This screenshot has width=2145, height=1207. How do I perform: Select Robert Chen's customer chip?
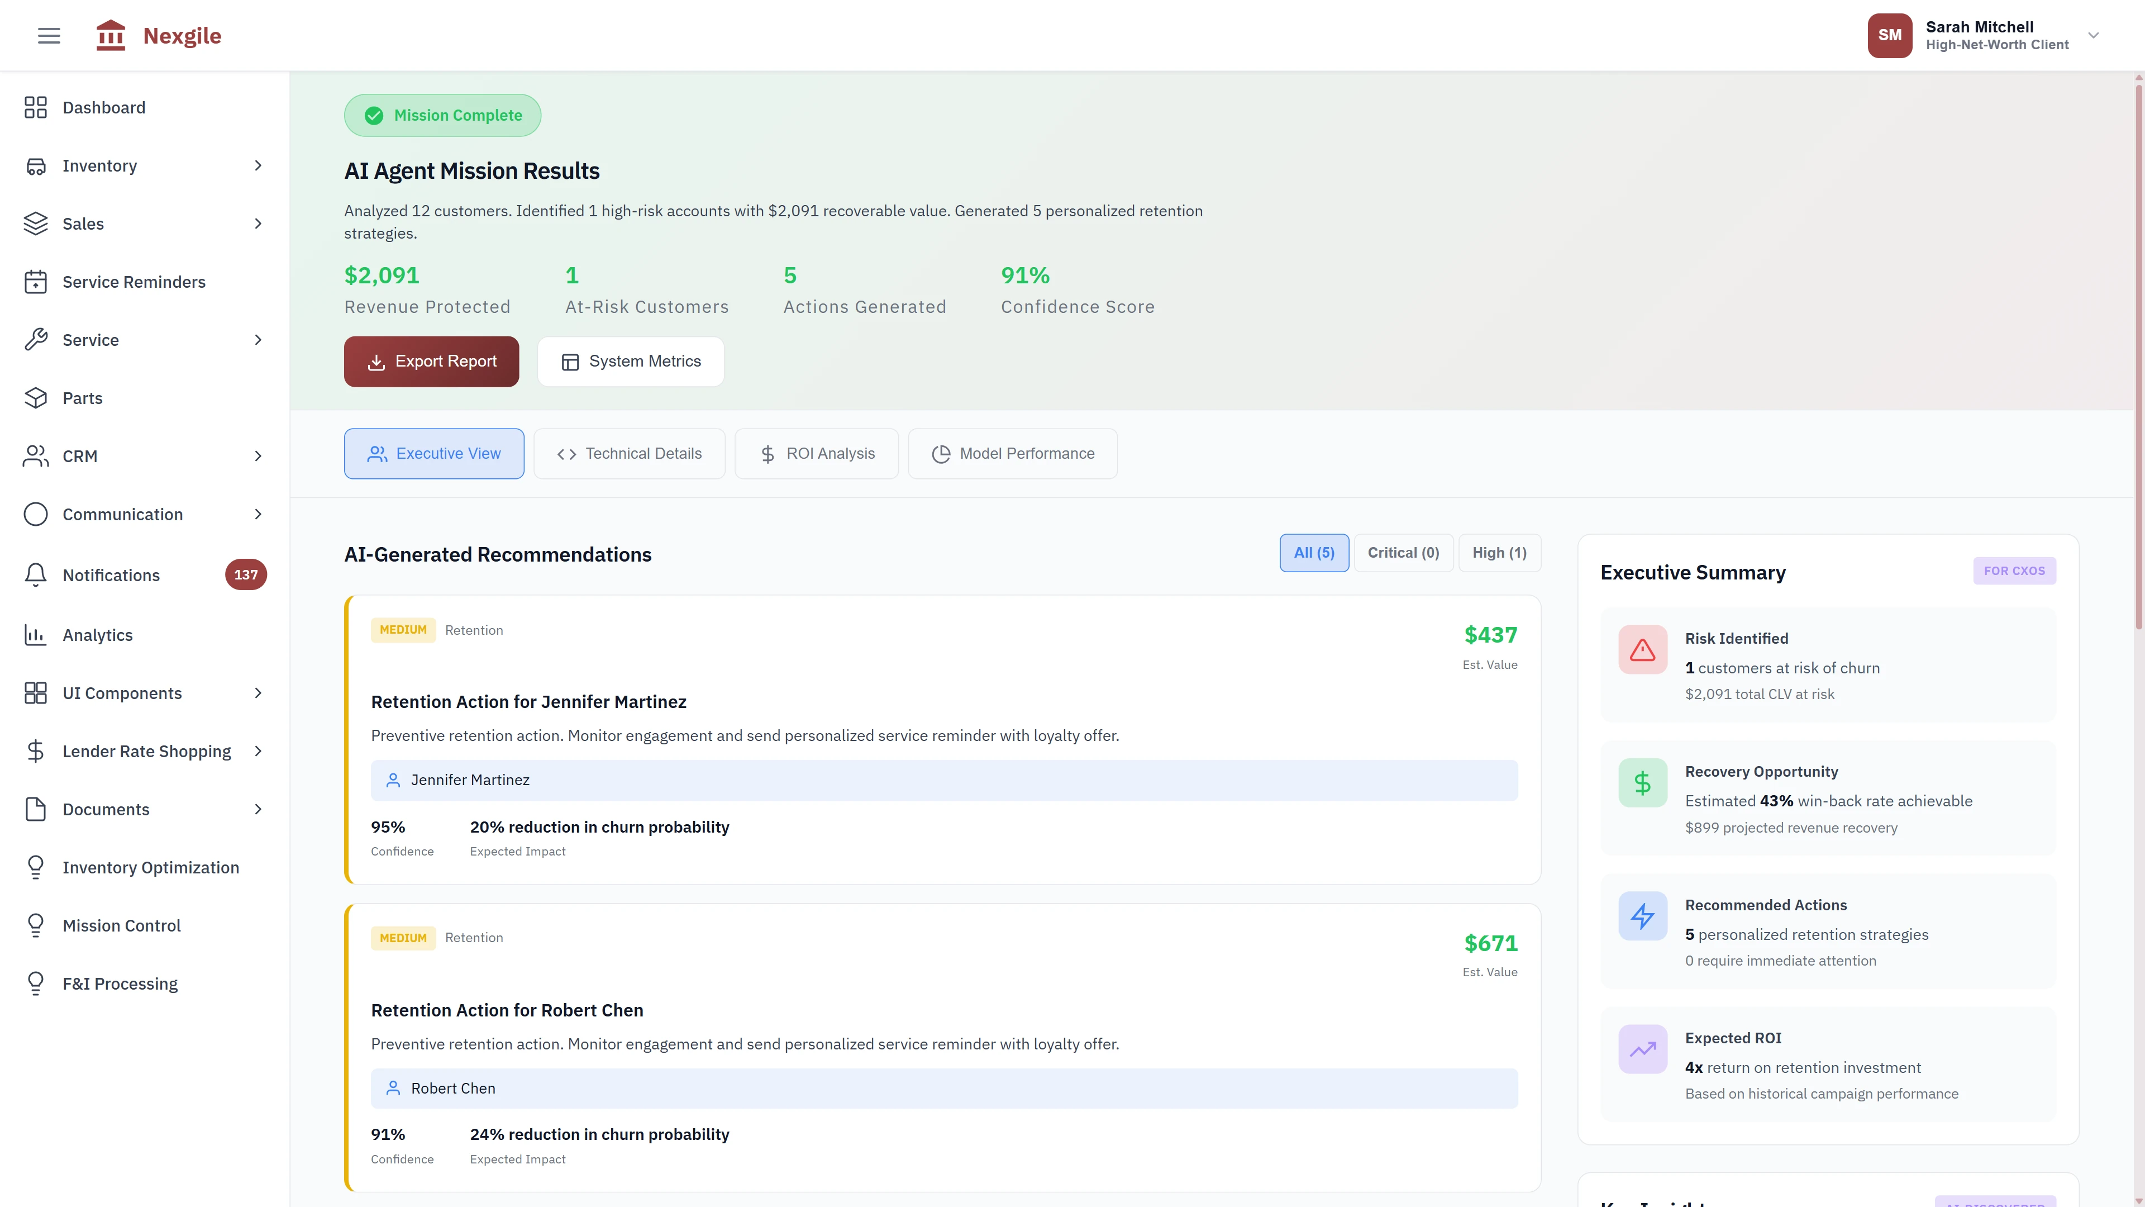pos(453,1088)
